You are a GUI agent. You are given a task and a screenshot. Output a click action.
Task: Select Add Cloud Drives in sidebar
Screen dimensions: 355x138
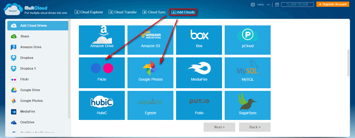pos(38,26)
